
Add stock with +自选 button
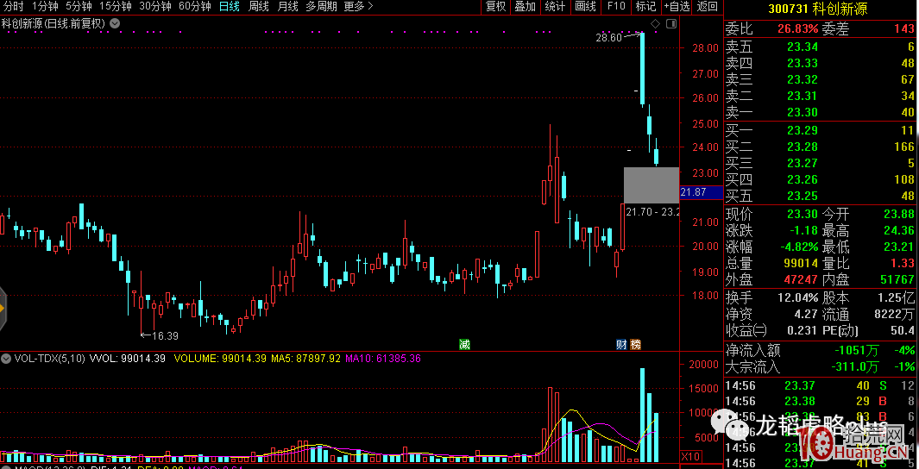677,7
